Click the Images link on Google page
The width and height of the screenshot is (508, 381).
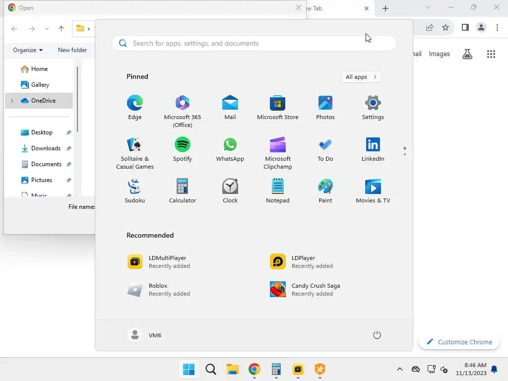pos(440,54)
